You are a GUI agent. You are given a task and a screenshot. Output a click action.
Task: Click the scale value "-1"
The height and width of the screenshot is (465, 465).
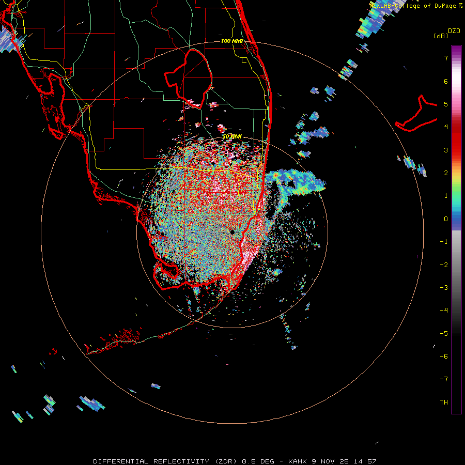click(x=444, y=242)
